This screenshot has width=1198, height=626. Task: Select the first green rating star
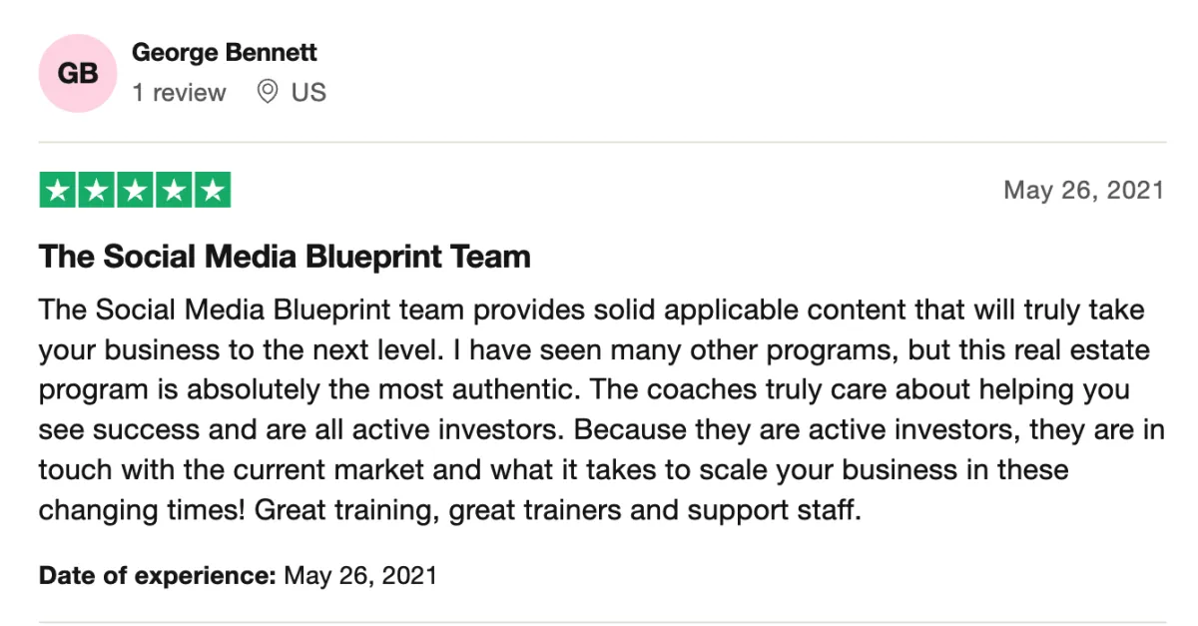59,190
